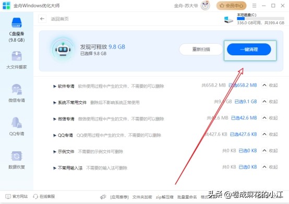Open 文件夹加密 recommended app
Viewport: 289px width, 204px height.
[x=142, y=197]
